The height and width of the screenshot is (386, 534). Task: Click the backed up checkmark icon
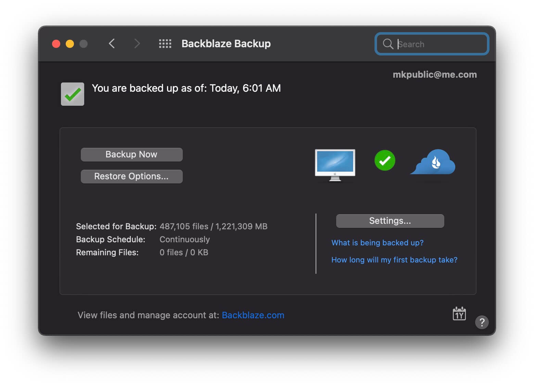73,94
